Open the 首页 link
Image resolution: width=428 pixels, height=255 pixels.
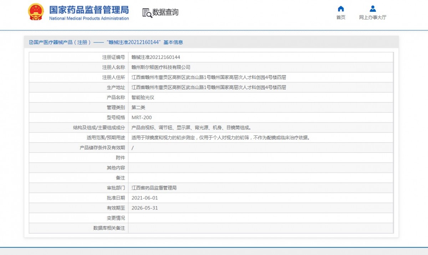[341, 17]
